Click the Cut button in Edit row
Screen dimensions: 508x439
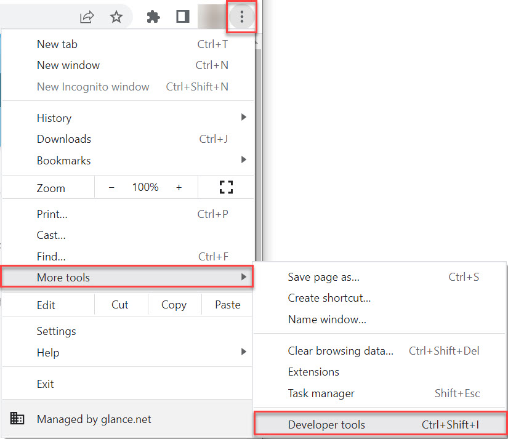tap(120, 305)
